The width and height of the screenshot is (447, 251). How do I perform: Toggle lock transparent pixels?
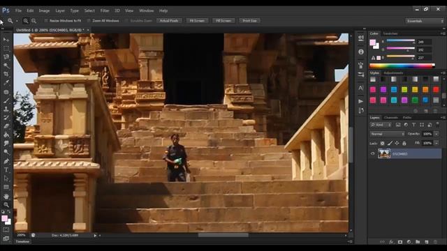(383, 143)
